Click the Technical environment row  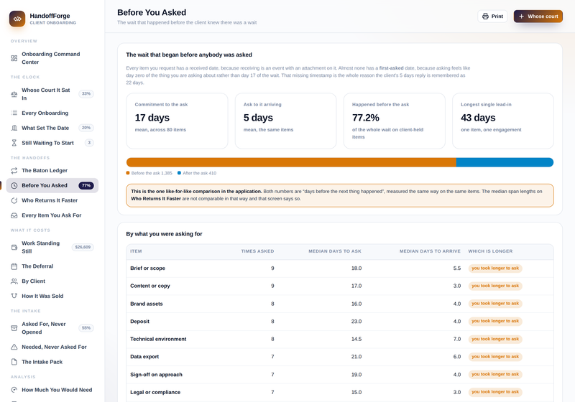coord(340,339)
